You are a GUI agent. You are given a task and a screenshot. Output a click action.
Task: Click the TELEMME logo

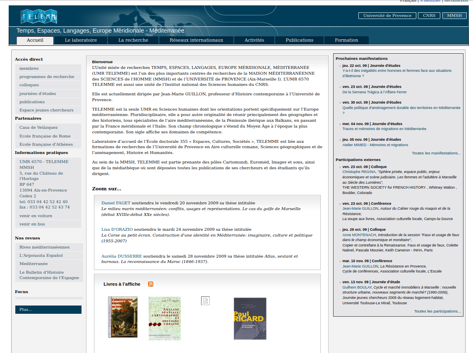(38, 16)
